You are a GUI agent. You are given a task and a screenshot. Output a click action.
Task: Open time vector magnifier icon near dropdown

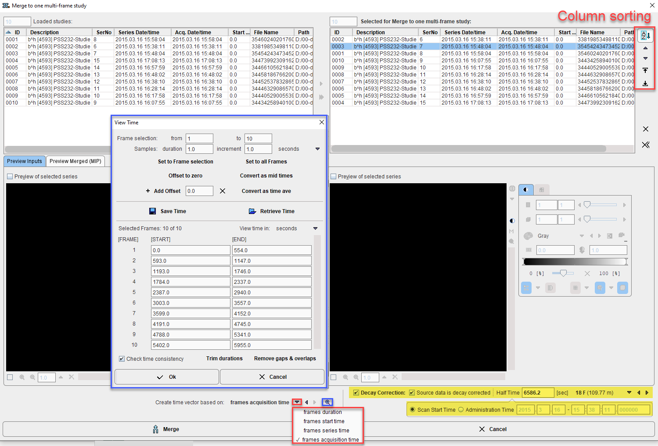click(x=327, y=402)
